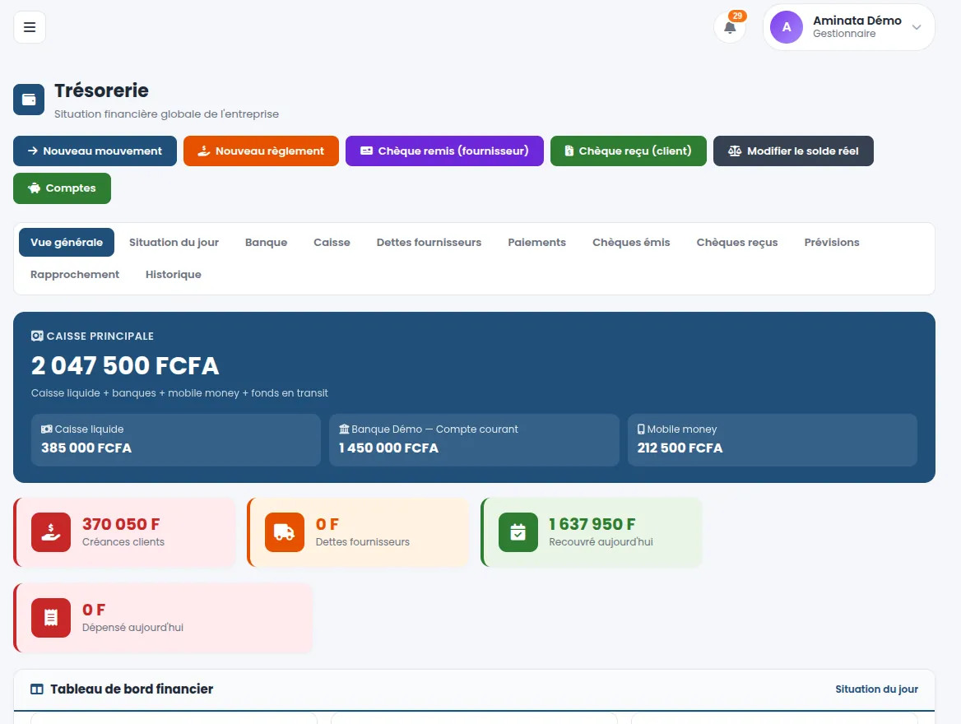This screenshot has width=961, height=724.
Task: Click the Tableau de bord financier heading
Action: coord(131,689)
